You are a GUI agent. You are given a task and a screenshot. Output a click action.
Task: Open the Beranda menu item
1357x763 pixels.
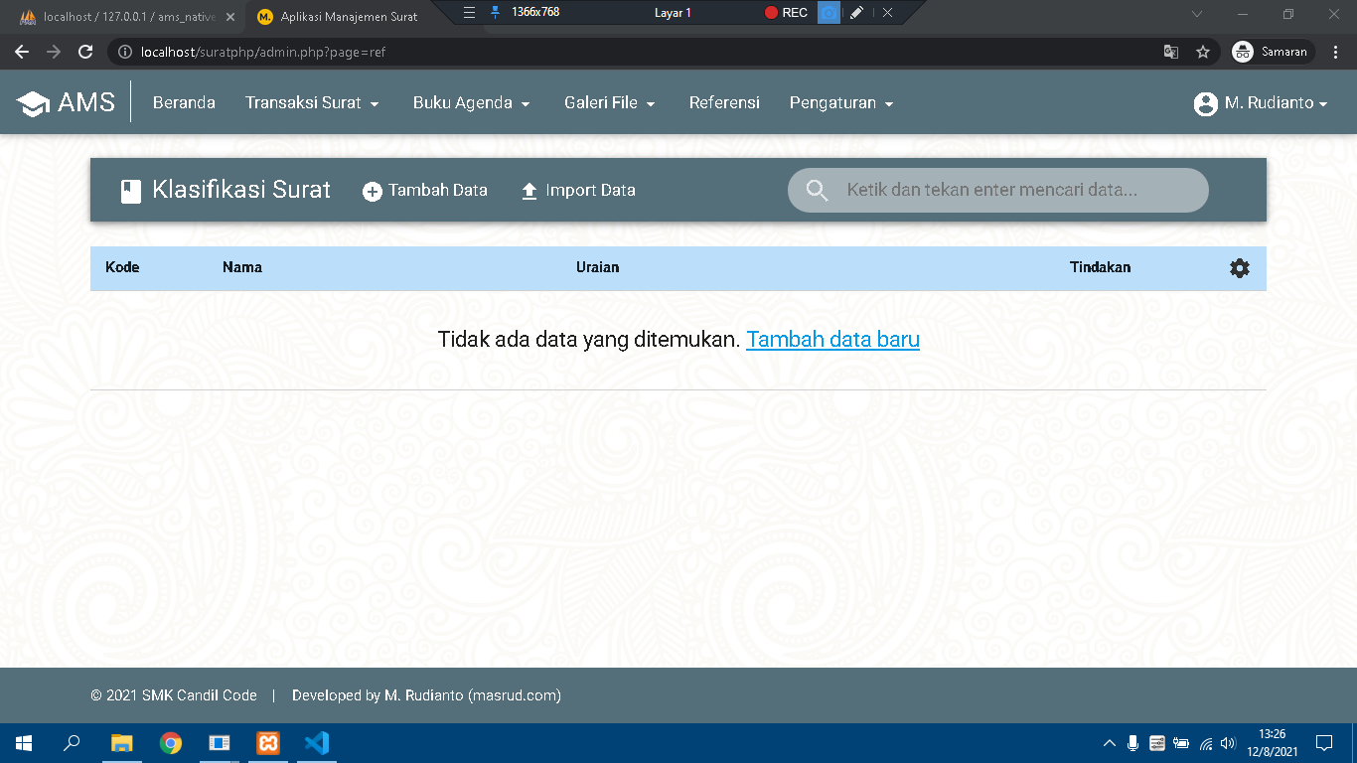tap(184, 102)
